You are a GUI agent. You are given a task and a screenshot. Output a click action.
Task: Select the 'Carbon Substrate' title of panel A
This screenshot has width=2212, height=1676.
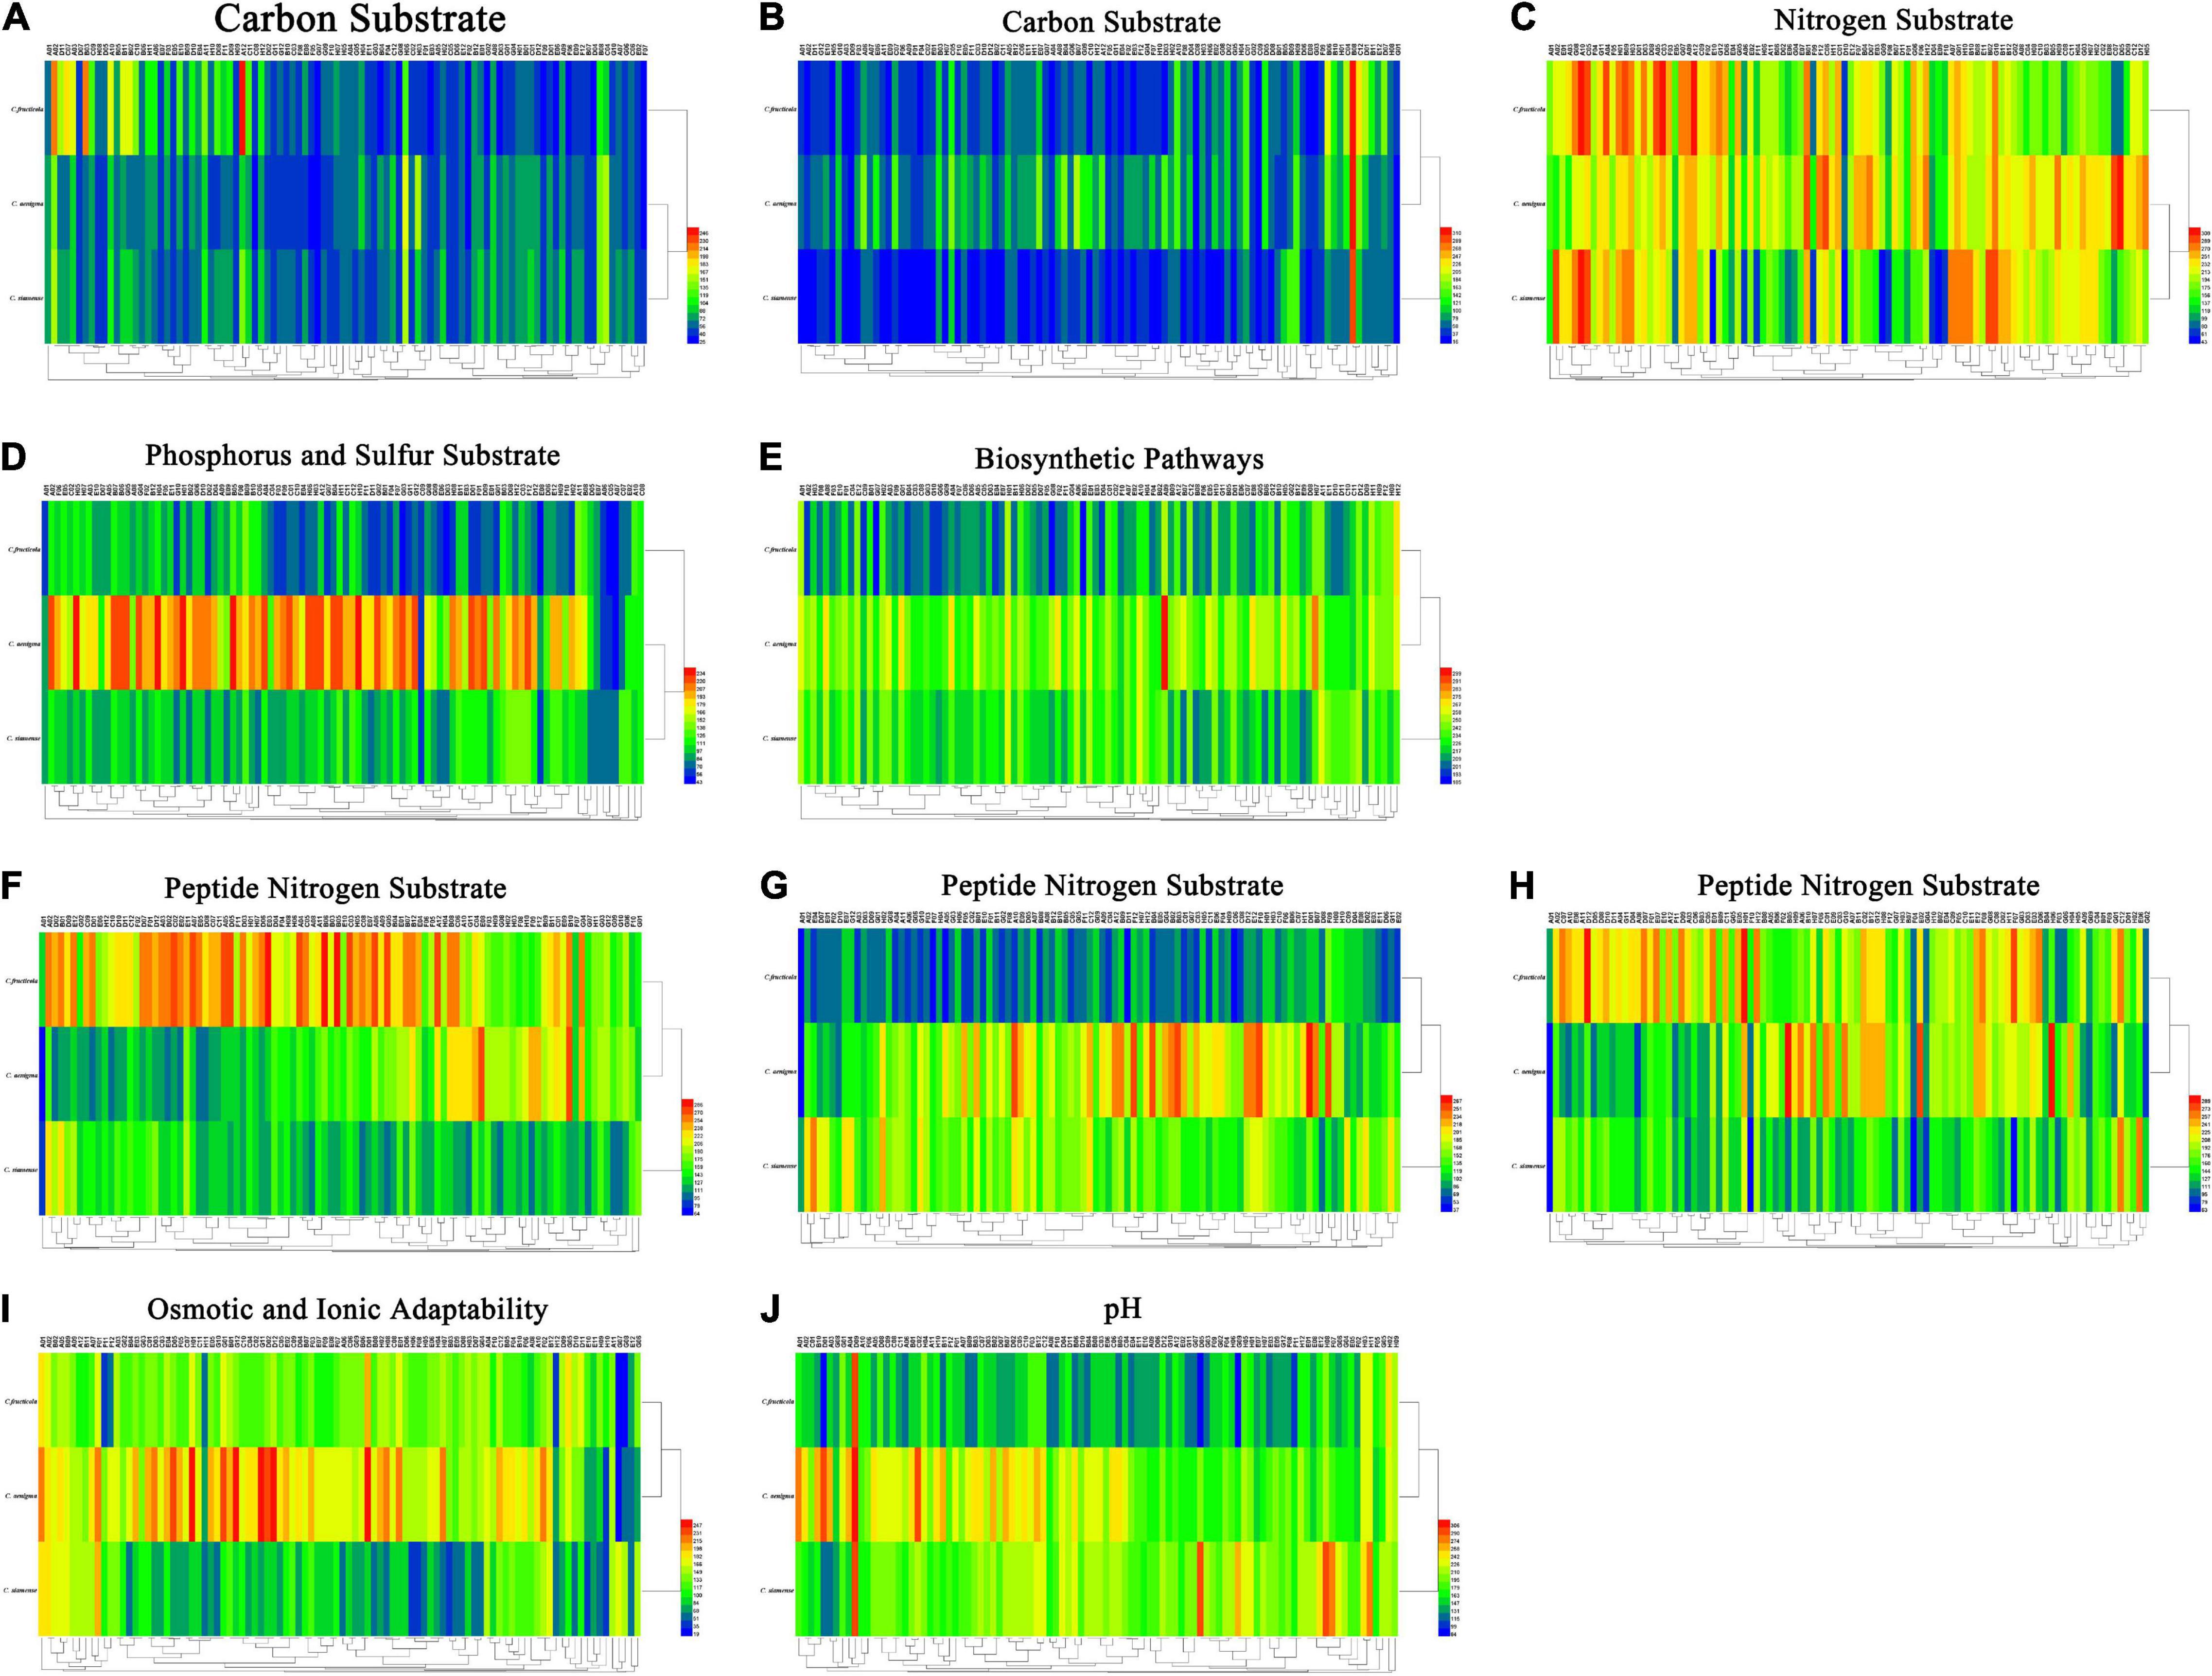[x=360, y=19]
